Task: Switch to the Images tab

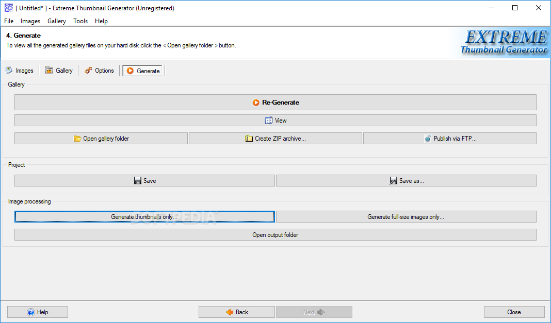Action: 20,71
